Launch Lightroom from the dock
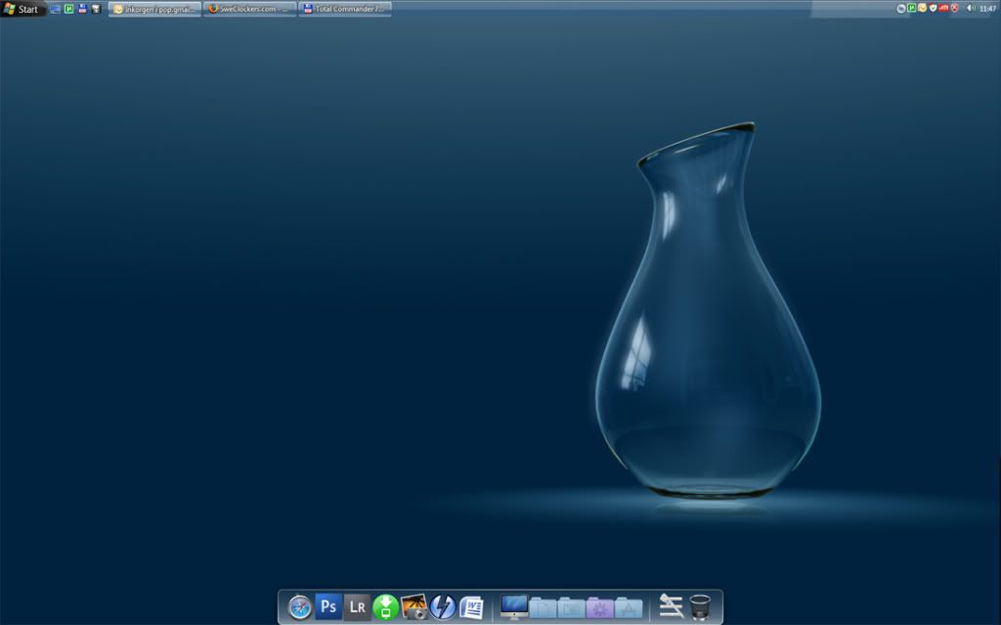Viewport: 1001px width, 625px height. point(357,607)
